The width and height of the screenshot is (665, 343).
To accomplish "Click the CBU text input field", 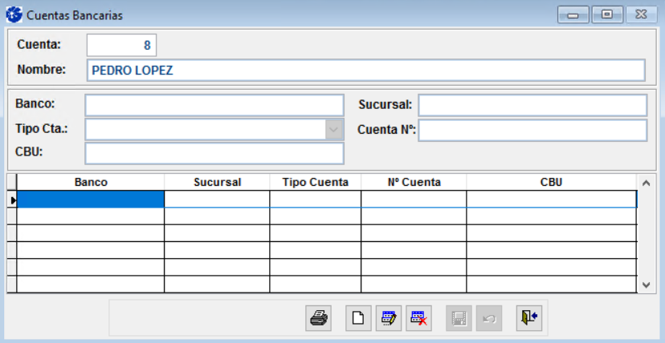I will (x=214, y=152).
